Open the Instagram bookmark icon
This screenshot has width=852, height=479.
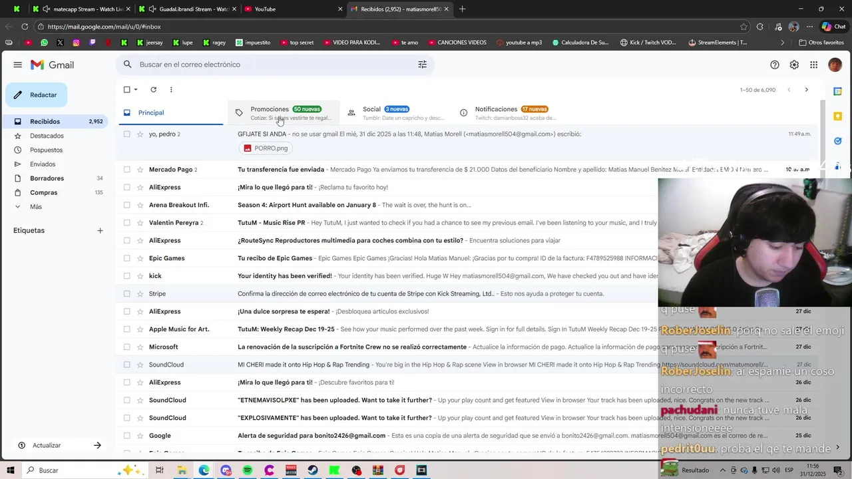(x=76, y=43)
